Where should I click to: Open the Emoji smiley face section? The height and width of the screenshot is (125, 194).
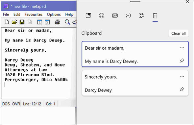[102, 15]
